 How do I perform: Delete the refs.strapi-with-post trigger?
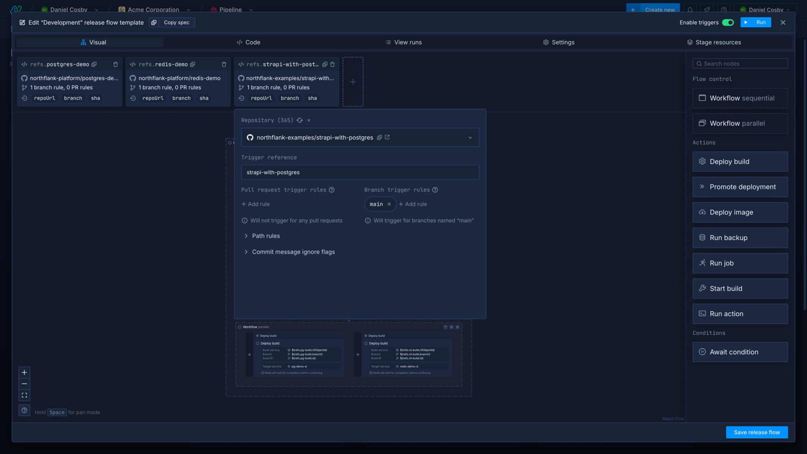(332, 64)
